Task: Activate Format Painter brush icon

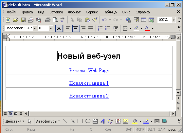Action: coord(95,20)
